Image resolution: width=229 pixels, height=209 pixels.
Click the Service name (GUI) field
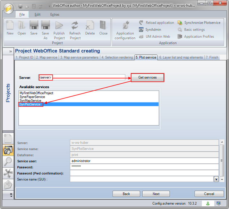142,179
